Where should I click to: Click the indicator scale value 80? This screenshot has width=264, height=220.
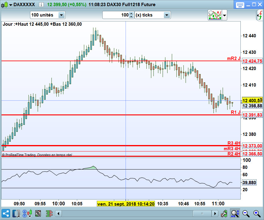click(245, 167)
